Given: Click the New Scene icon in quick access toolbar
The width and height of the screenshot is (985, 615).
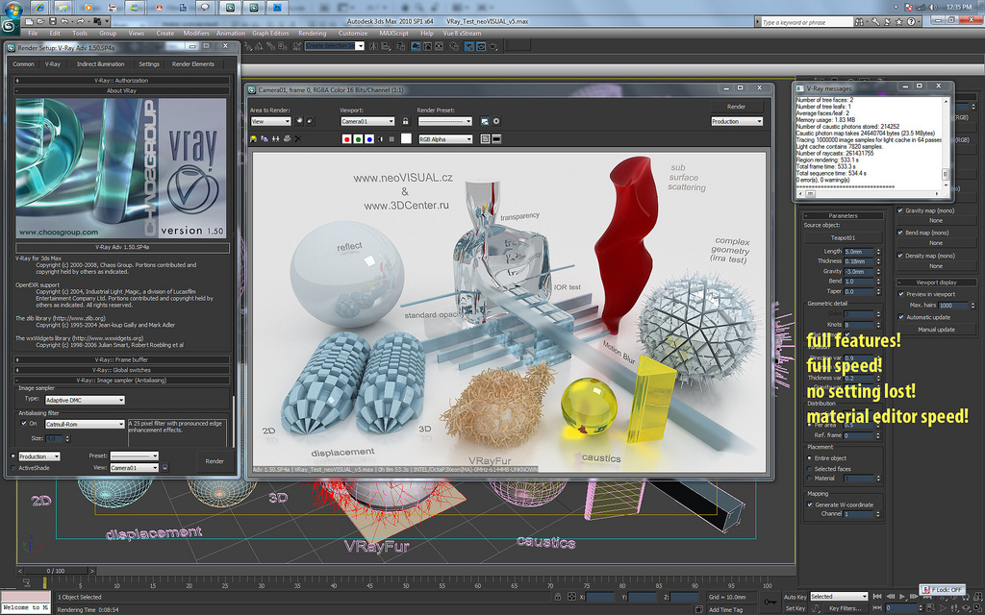Looking at the screenshot, I should [29, 21].
